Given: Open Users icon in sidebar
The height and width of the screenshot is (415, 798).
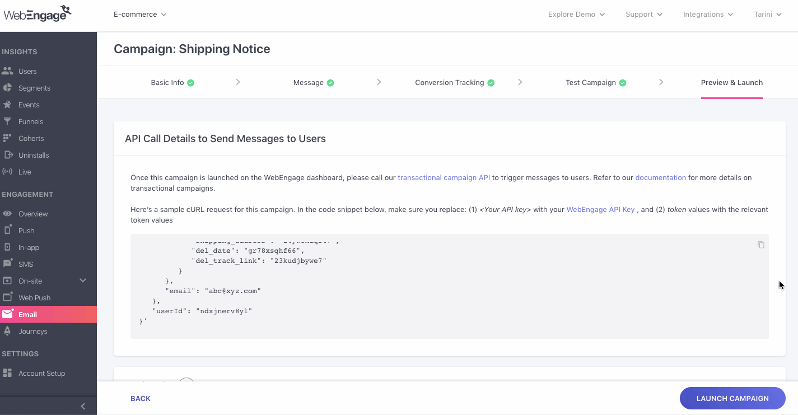Looking at the screenshot, I should coord(7,71).
